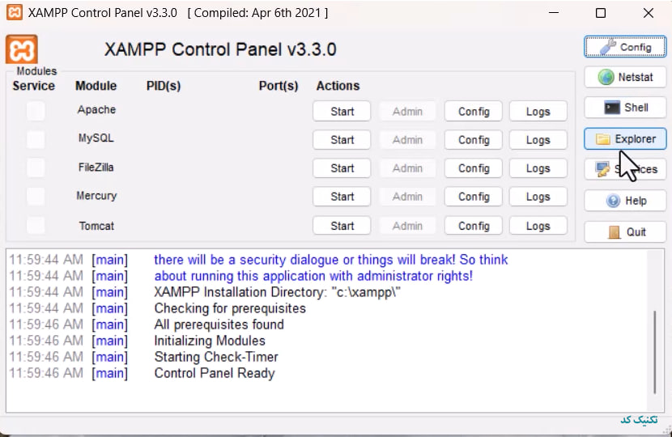This screenshot has width=672, height=437.
Task: Minimize the XAMPP Control Panel window
Action: tap(554, 13)
